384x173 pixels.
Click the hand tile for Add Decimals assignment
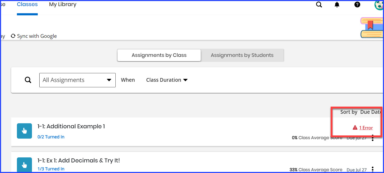(24, 165)
